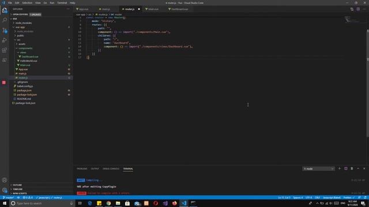
Task: Open the Help menu
Action: click(73, 3)
